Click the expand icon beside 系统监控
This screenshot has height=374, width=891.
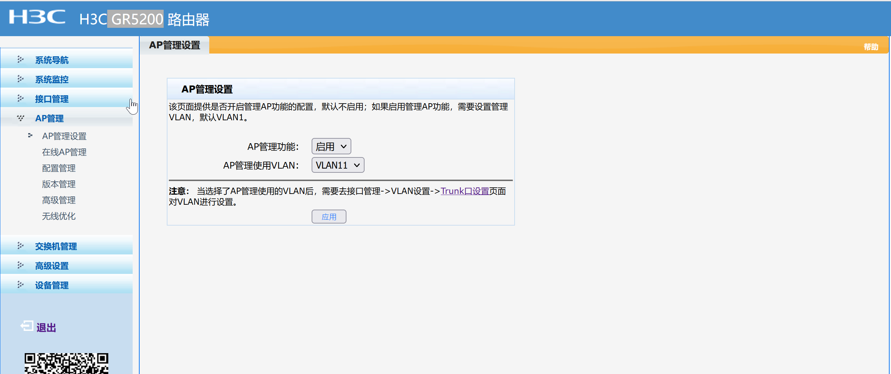click(21, 79)
